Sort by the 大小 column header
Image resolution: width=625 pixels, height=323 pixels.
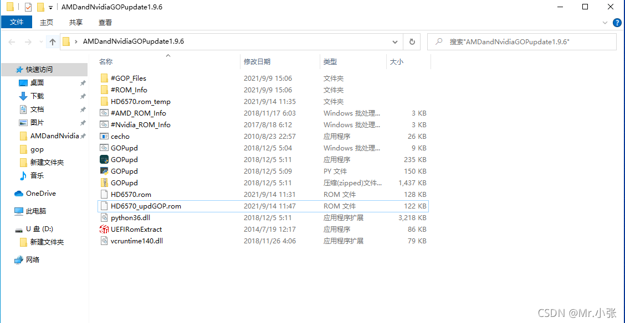pyautogui.click(x=397, y=62)
